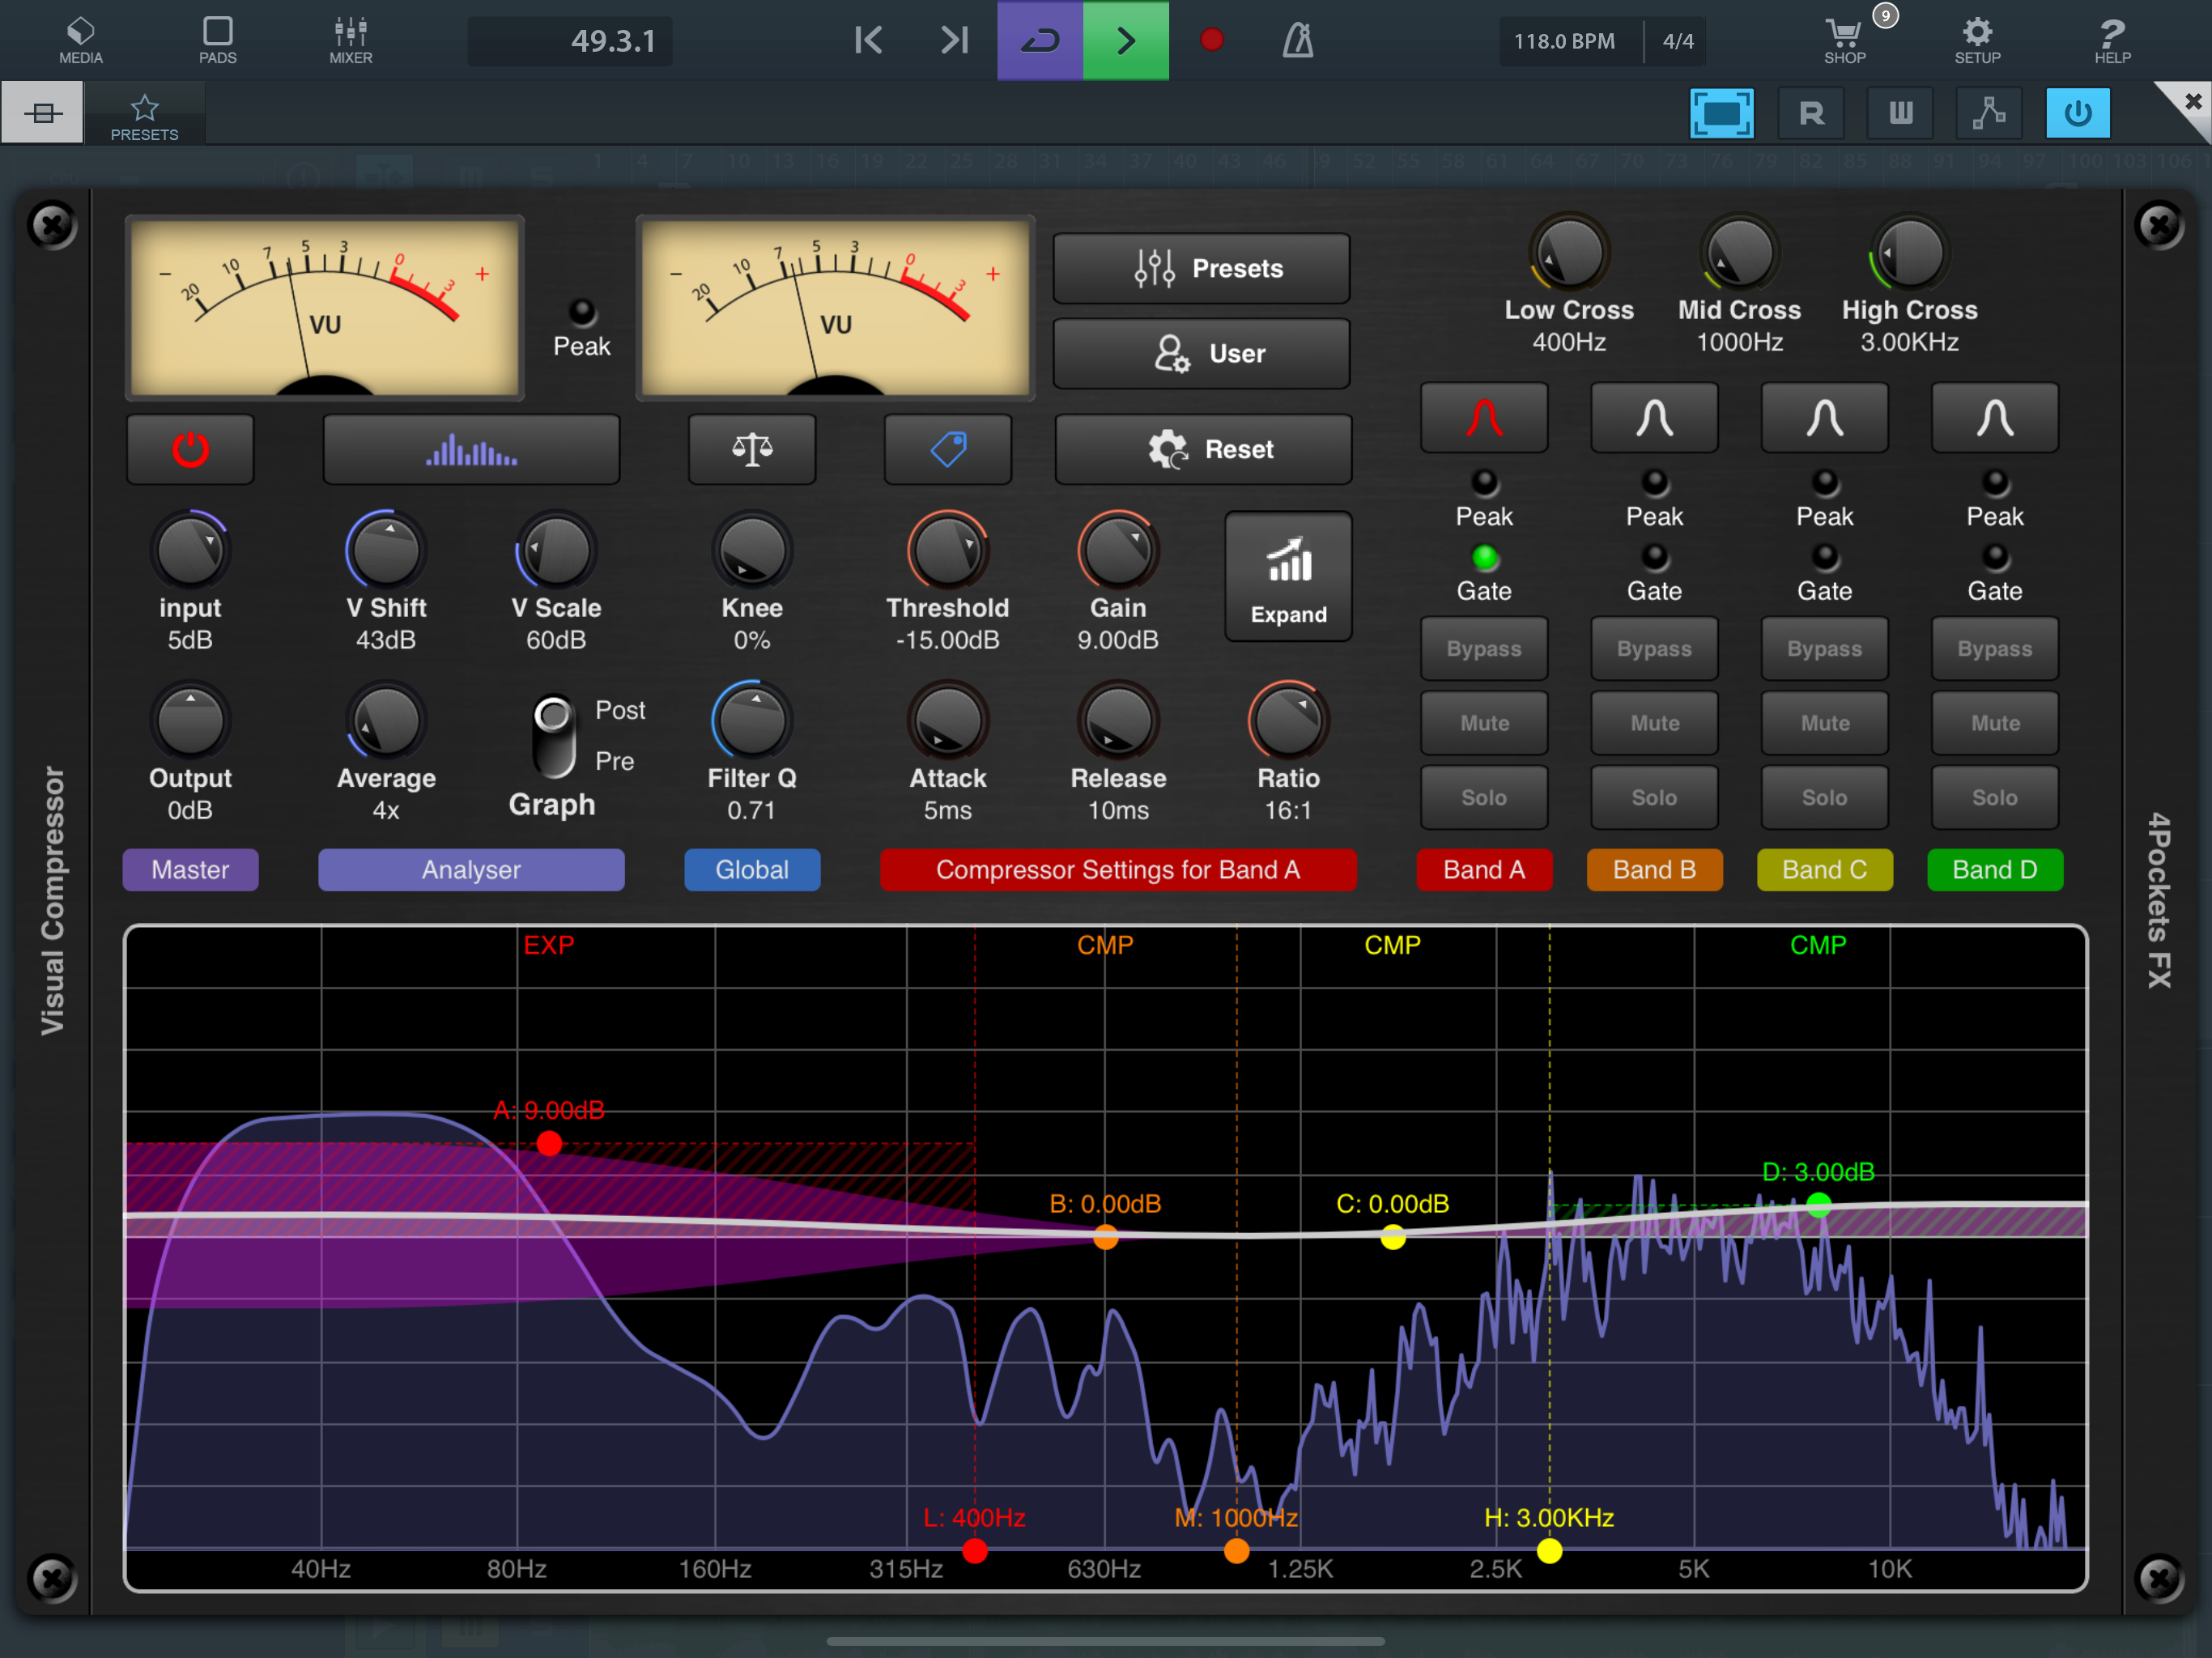Image resolution: width=2212 pixels, height=1658 pixels.
Task: Enable Bypass for Band B
Action: point(1654,649)
